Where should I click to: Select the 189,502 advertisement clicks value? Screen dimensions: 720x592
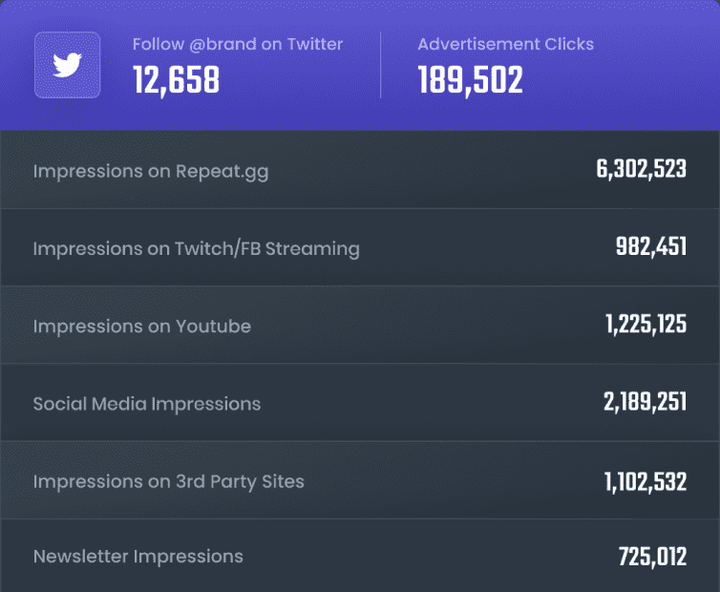[x=470, y=81]
